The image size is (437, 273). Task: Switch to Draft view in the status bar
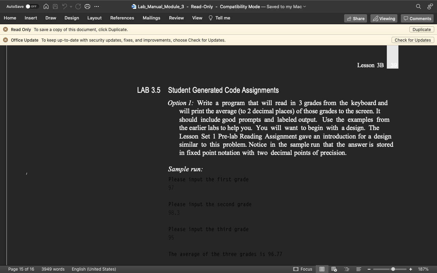point(358,269)
